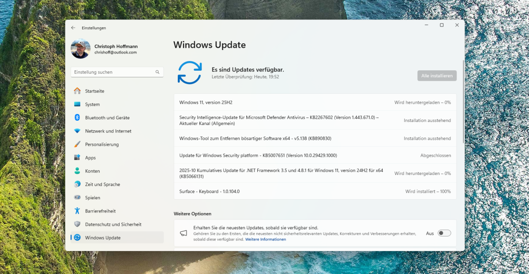Select Startseite in the sidebar
The width and height of the screenshot is (529, 274).
78,91
